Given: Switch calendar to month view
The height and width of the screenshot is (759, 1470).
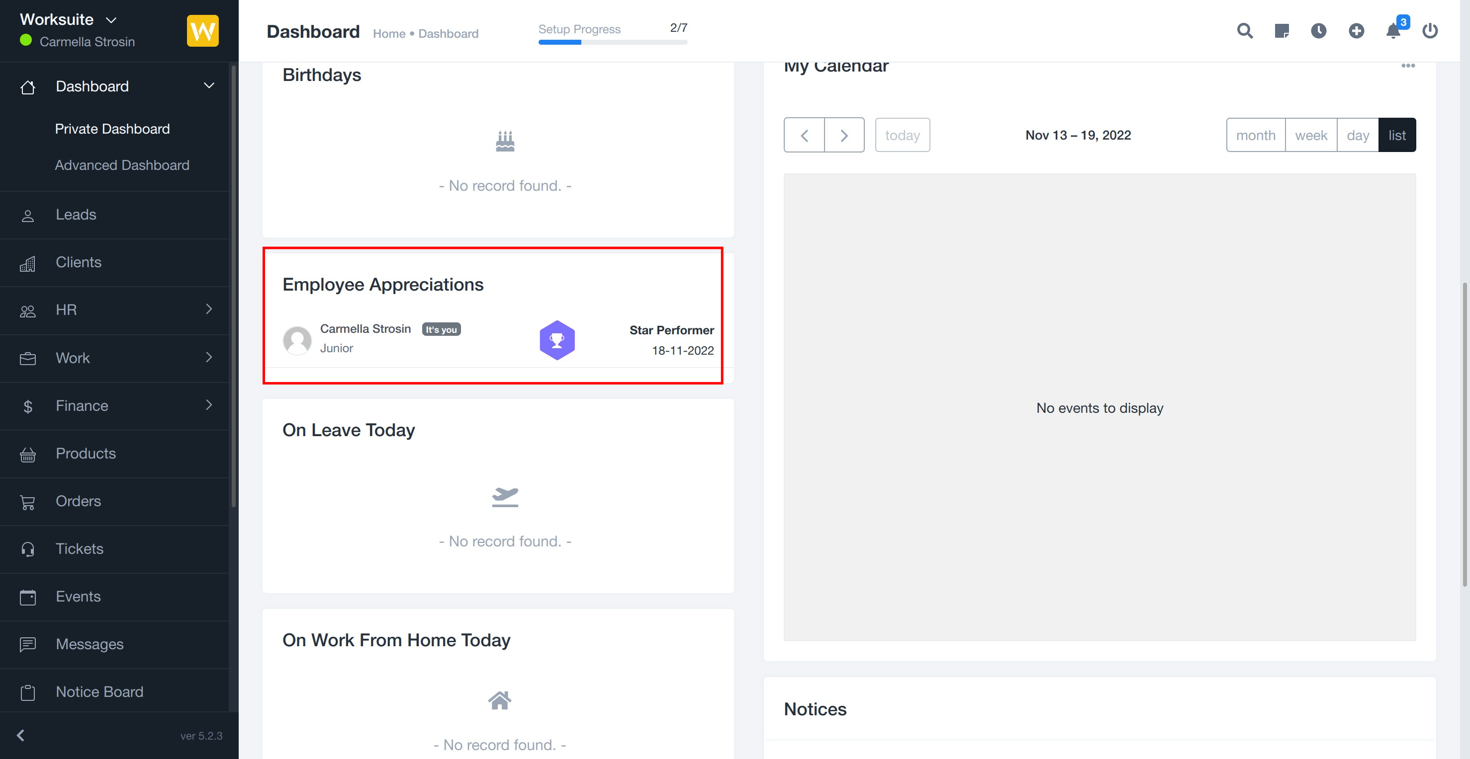Looking at the screenshot, I should pyautogui.click(x=1255, y=135).
